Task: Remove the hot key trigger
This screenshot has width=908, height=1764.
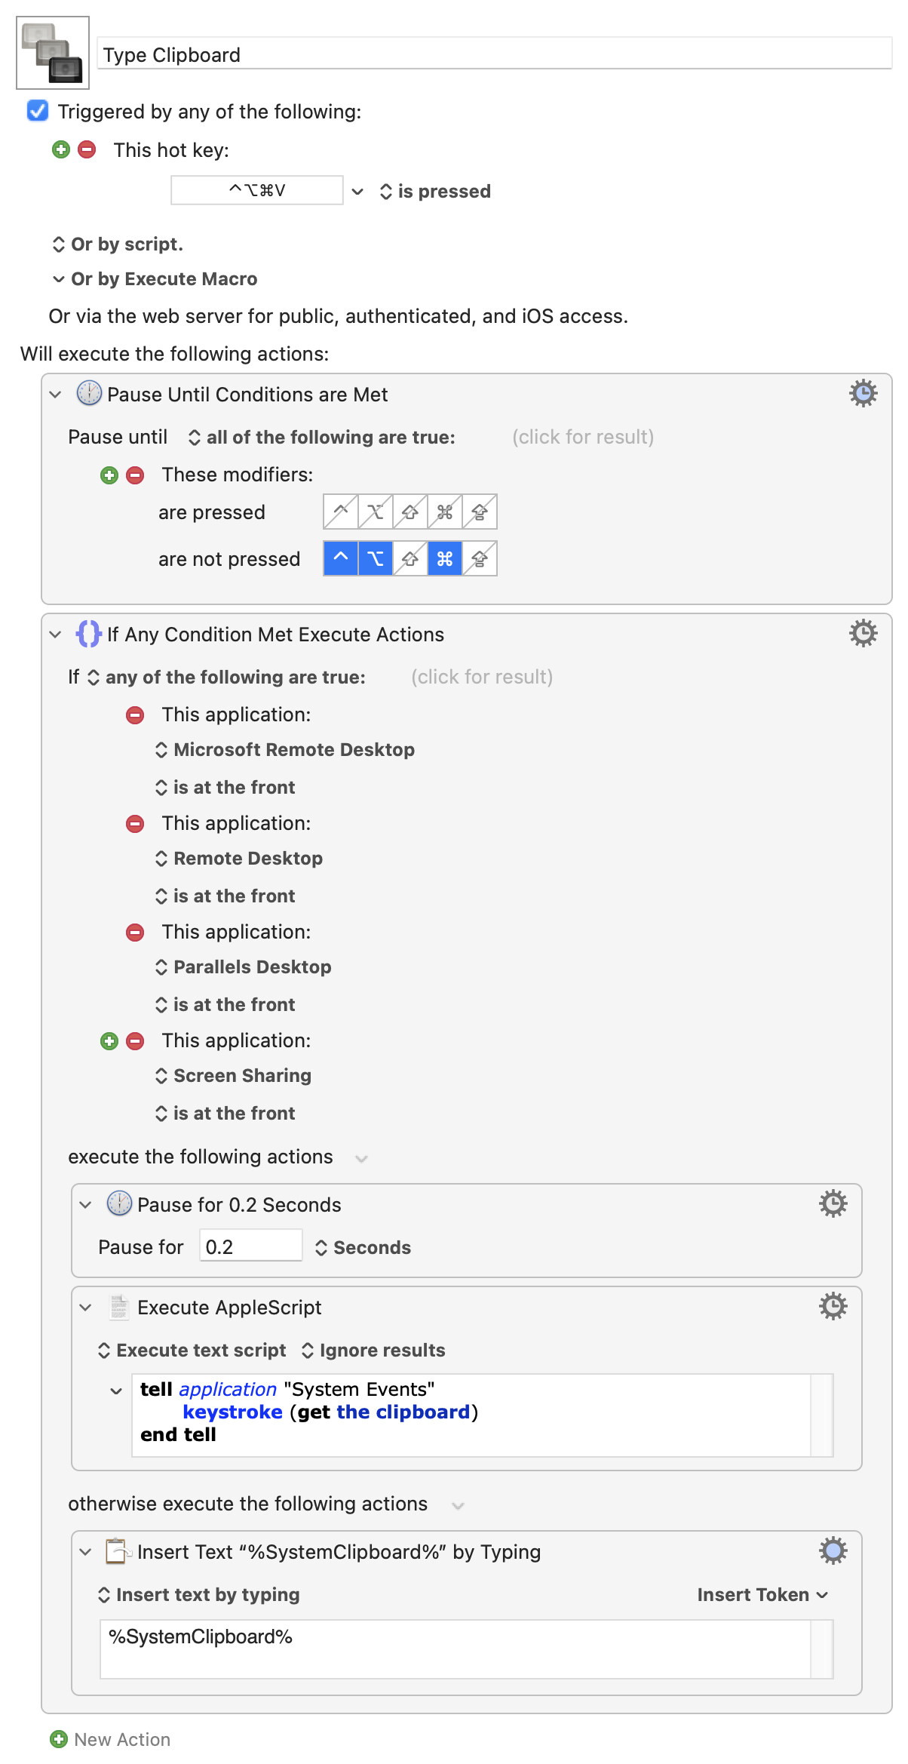Action: pyautogui.click(x=87, y=149)
